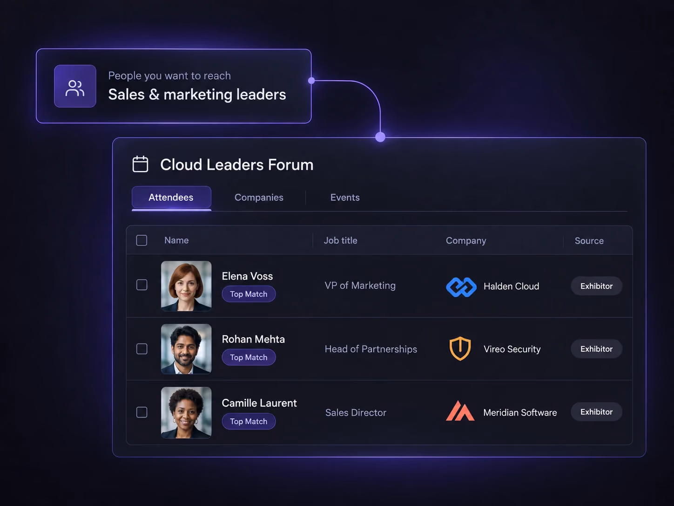Click the people audience icon
Image resolution: width=674 pixels, height=506 pixels.
[x=75, y=86]
